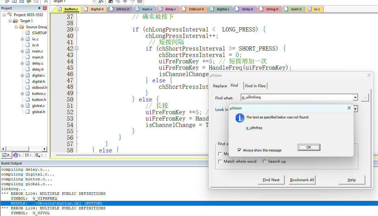Screen dimensions: 378x216
Task: Collapse the code fold at line 42
Action: click(x=76, y=48)
